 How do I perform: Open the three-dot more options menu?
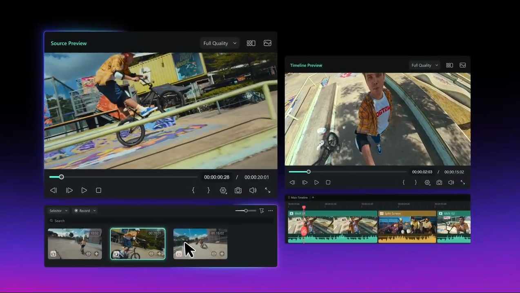coord(271,211)
